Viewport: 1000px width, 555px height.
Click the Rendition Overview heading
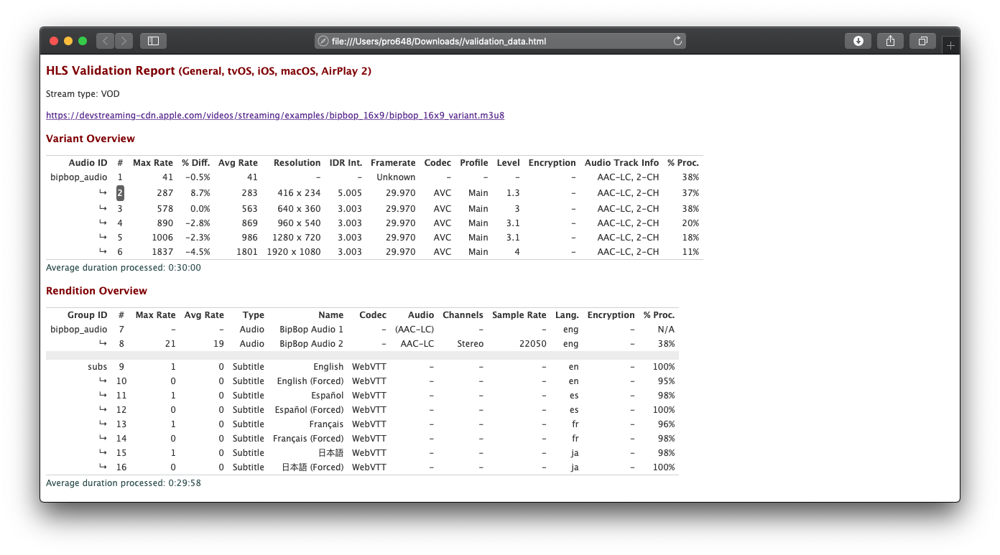pos(96,291)
